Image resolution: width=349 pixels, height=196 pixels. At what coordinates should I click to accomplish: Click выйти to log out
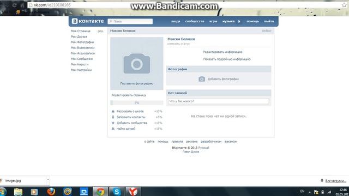(269, 21)
